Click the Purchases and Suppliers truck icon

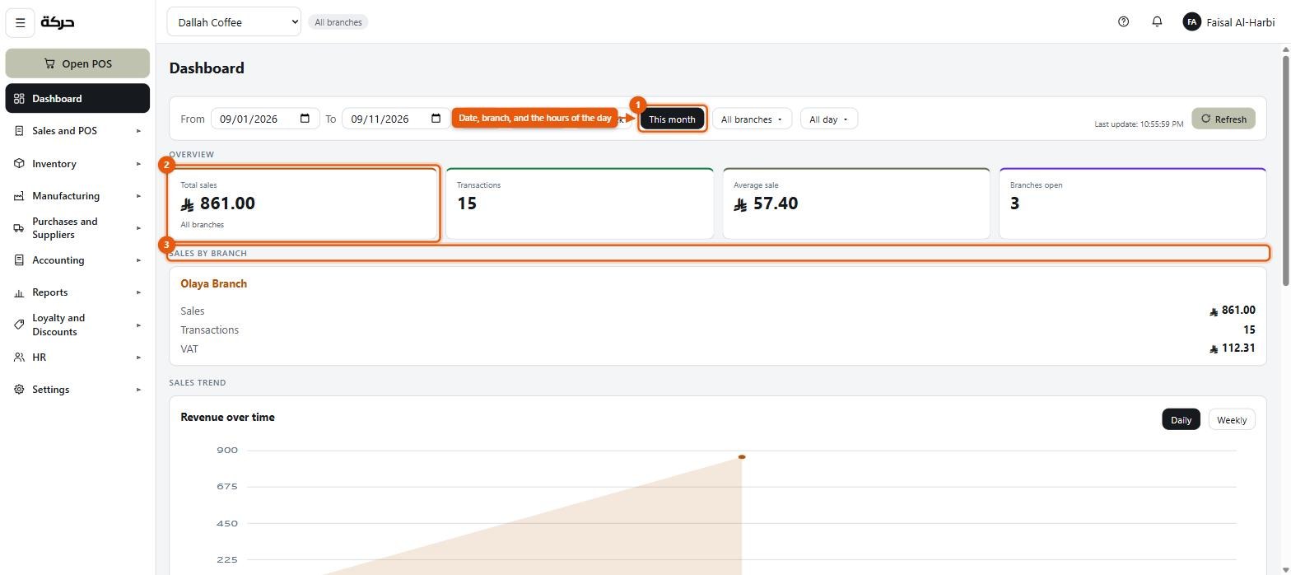pos(19,228)
